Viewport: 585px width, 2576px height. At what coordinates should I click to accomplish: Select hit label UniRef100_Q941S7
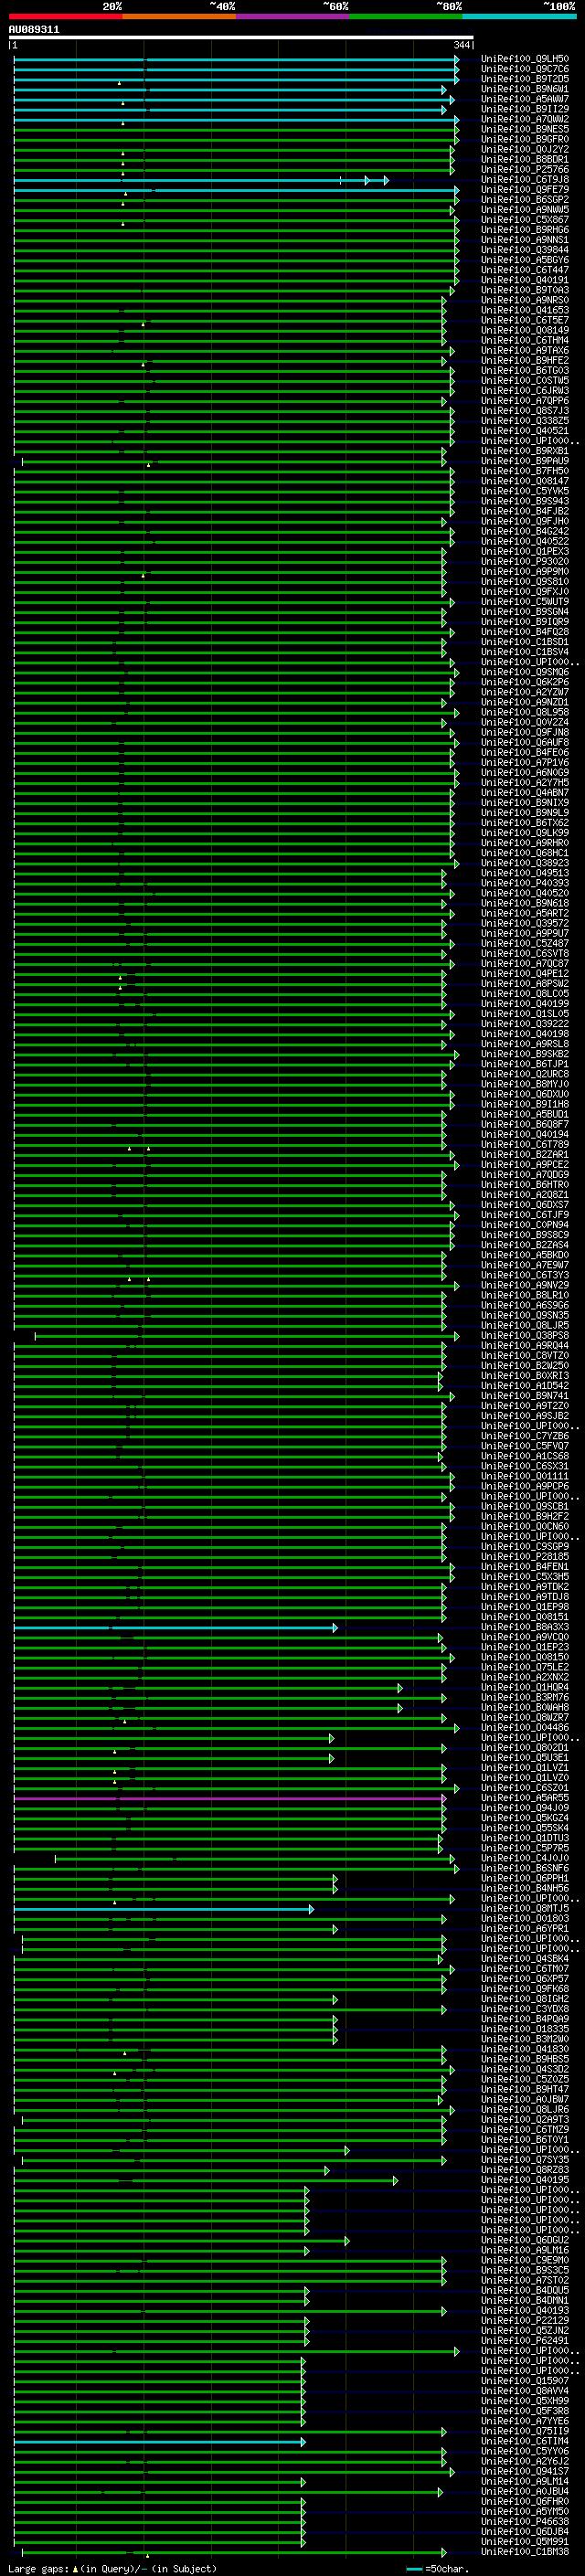click(x=525, y=2472)
